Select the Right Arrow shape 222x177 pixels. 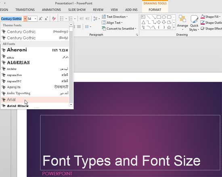click(159, 22)
